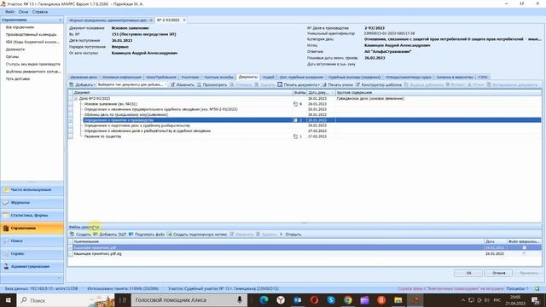The image size is (546, 307).
Task: Click attachment icon in Исковое заявление row
Action: pos(296,104)
